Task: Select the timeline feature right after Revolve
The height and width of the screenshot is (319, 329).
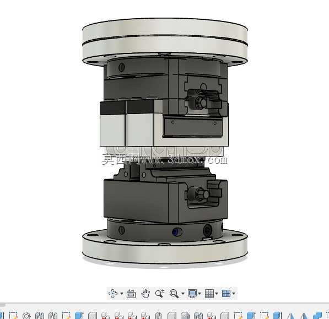Action: point(40,316)
